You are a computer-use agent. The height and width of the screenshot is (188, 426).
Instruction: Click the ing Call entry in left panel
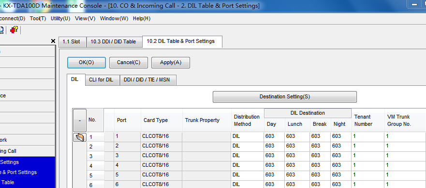pyautogui.click(x=27, y=151)
